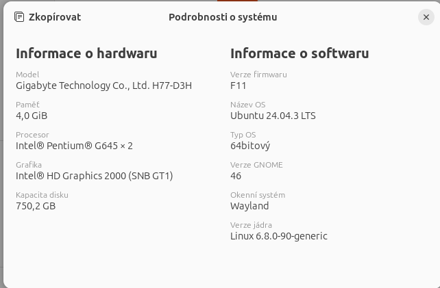This screenshot has width=440, height=288.
Task: Click the Verze jádra label
Action: tap(251, 225)
